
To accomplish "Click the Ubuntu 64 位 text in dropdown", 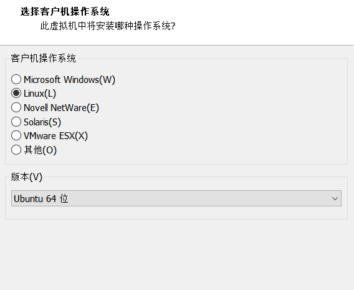I will pyautogui.click(x=41, y=199).
